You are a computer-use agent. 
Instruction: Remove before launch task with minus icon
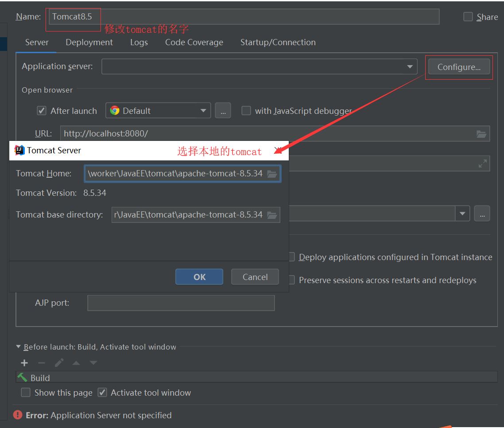[x=42, y=363]
